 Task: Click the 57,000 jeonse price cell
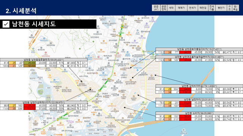pos(41,108)
